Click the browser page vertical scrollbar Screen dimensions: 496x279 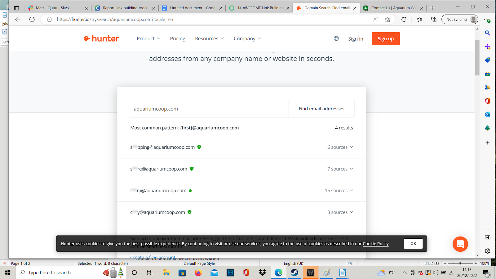pos(477,58)
